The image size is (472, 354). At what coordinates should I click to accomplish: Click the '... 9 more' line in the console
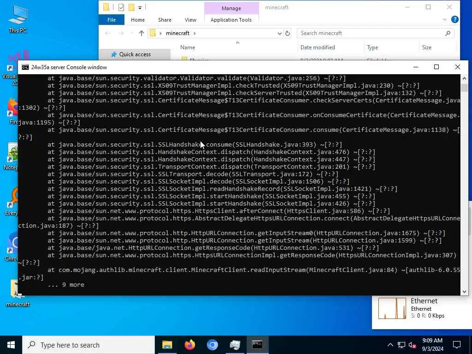(66, 284)
